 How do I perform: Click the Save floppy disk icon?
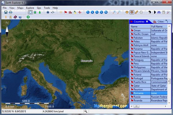click(x=6, y=12)
